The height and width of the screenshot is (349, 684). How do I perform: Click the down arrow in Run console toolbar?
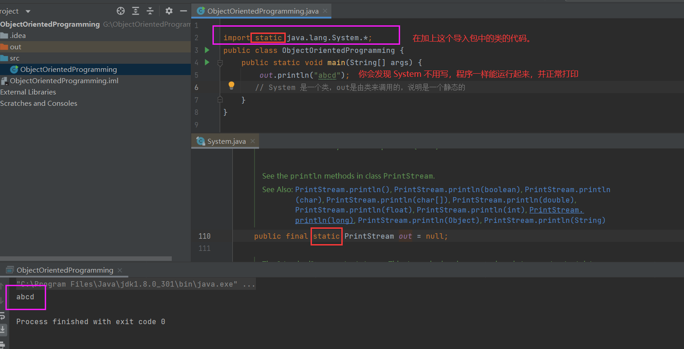coord(2,300)
